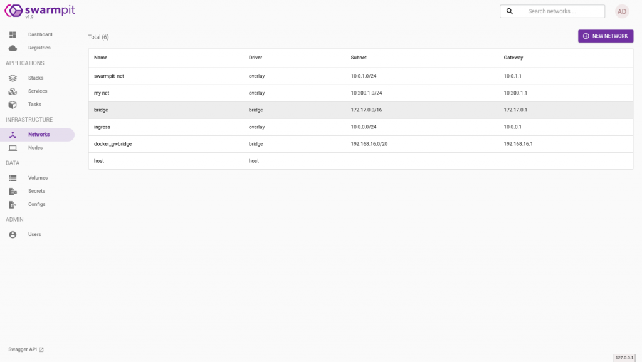Select the Volumes storage icon
642x362 pixels.
(x=13, y=178)
